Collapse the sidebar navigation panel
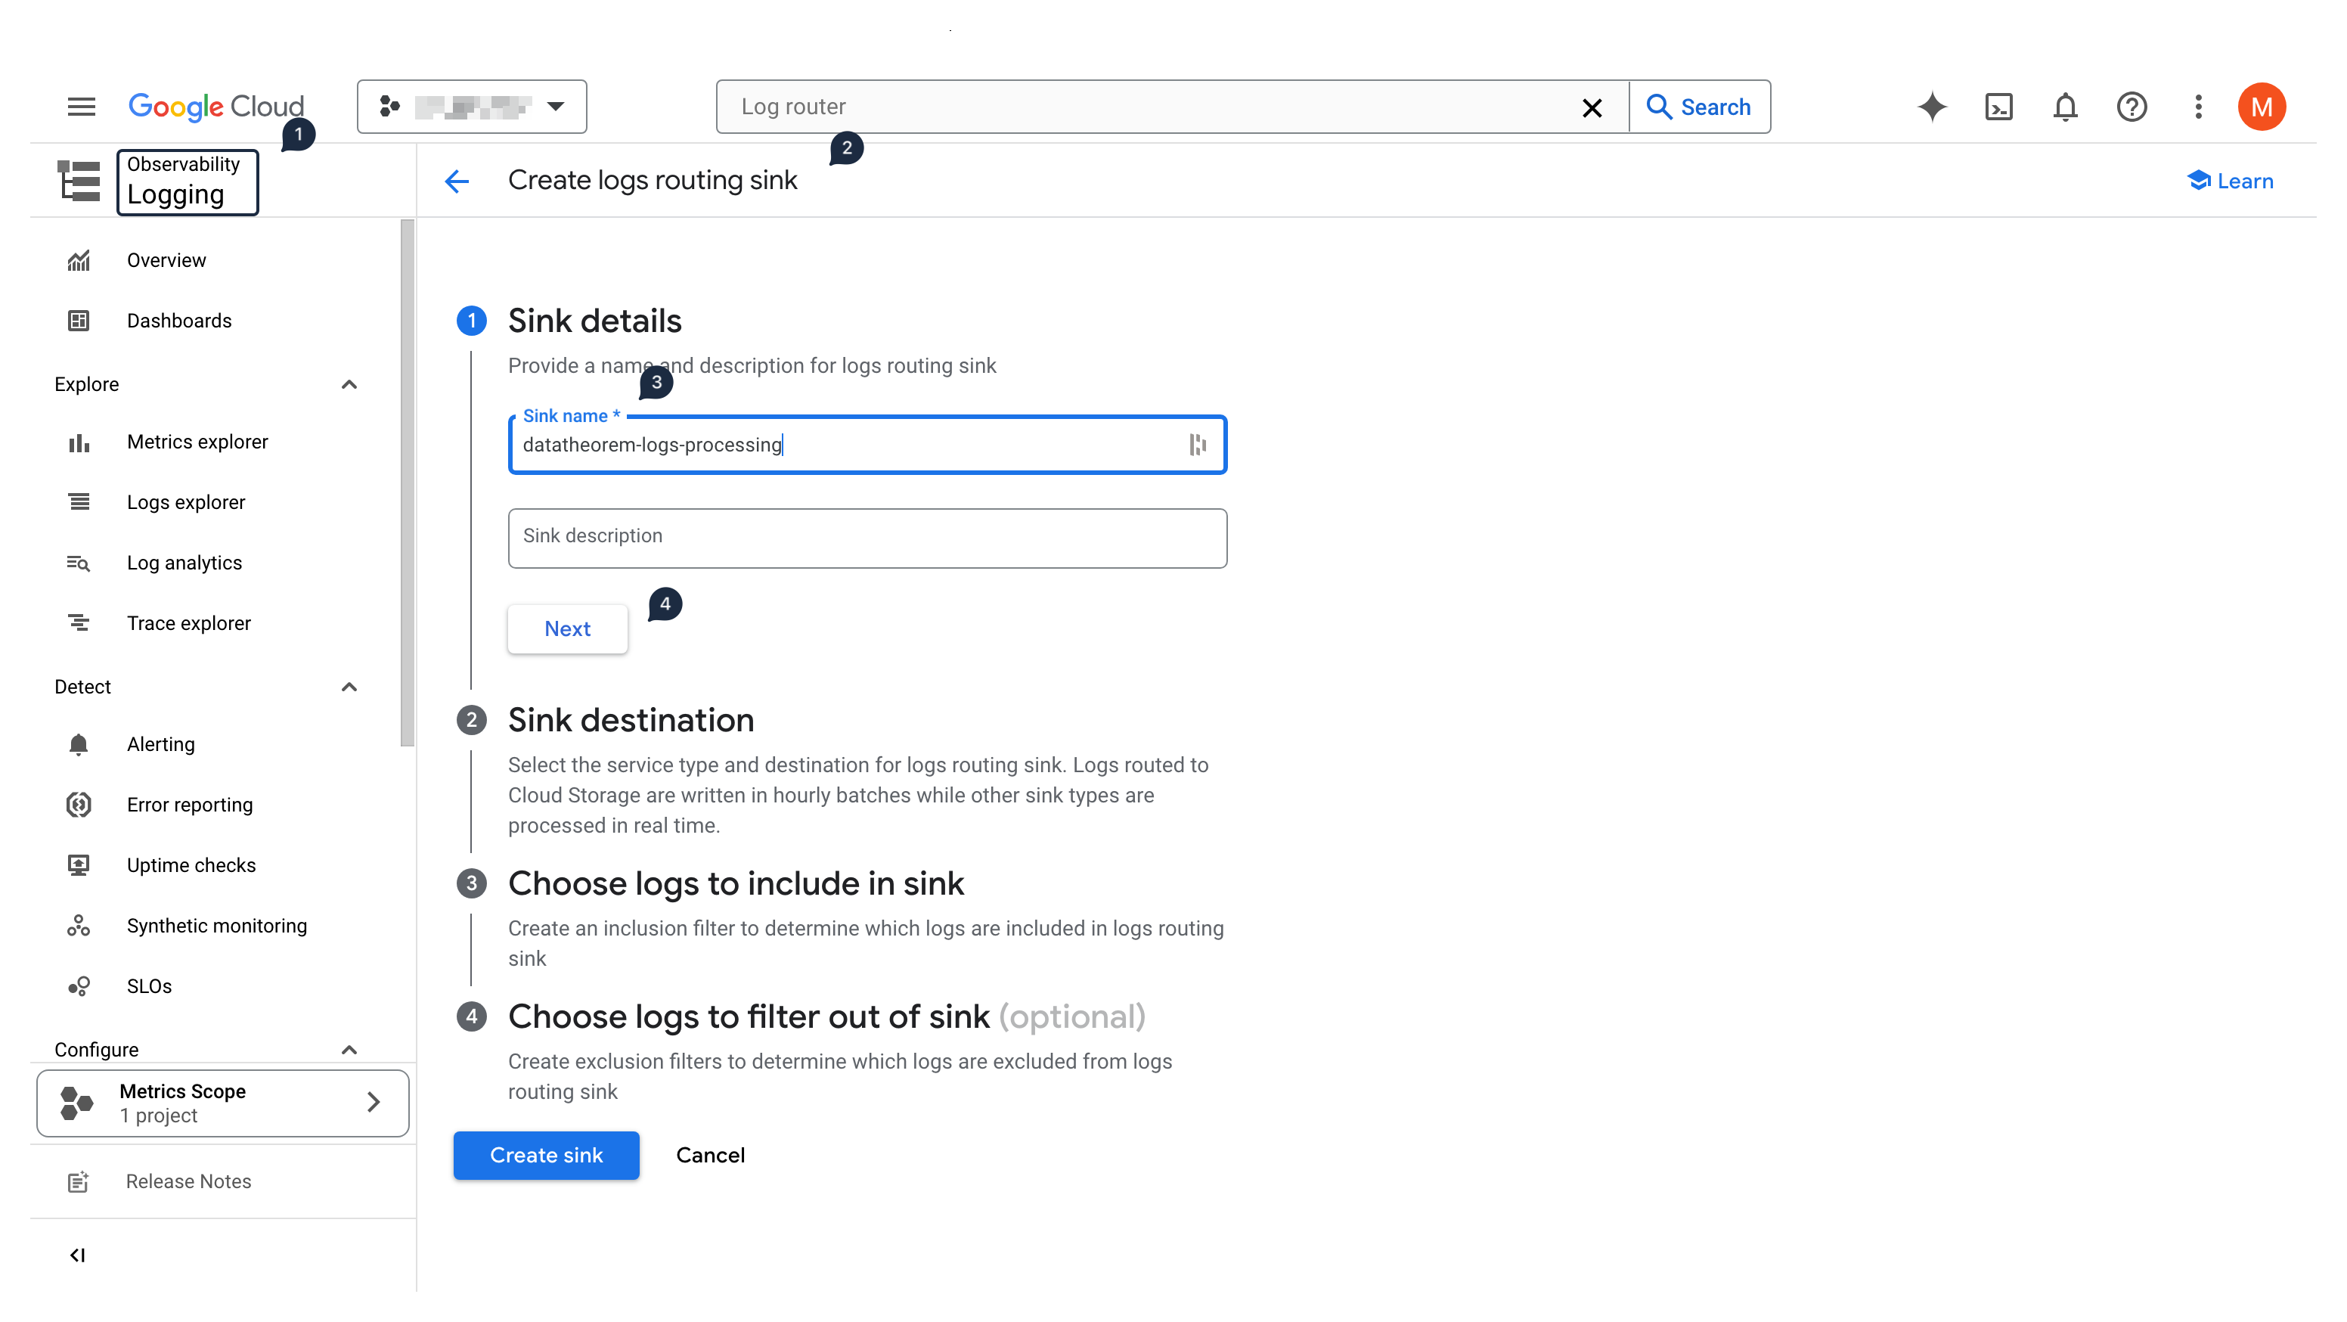The width and height of the screenshot is (2347, 1322). pos(77,1255)
